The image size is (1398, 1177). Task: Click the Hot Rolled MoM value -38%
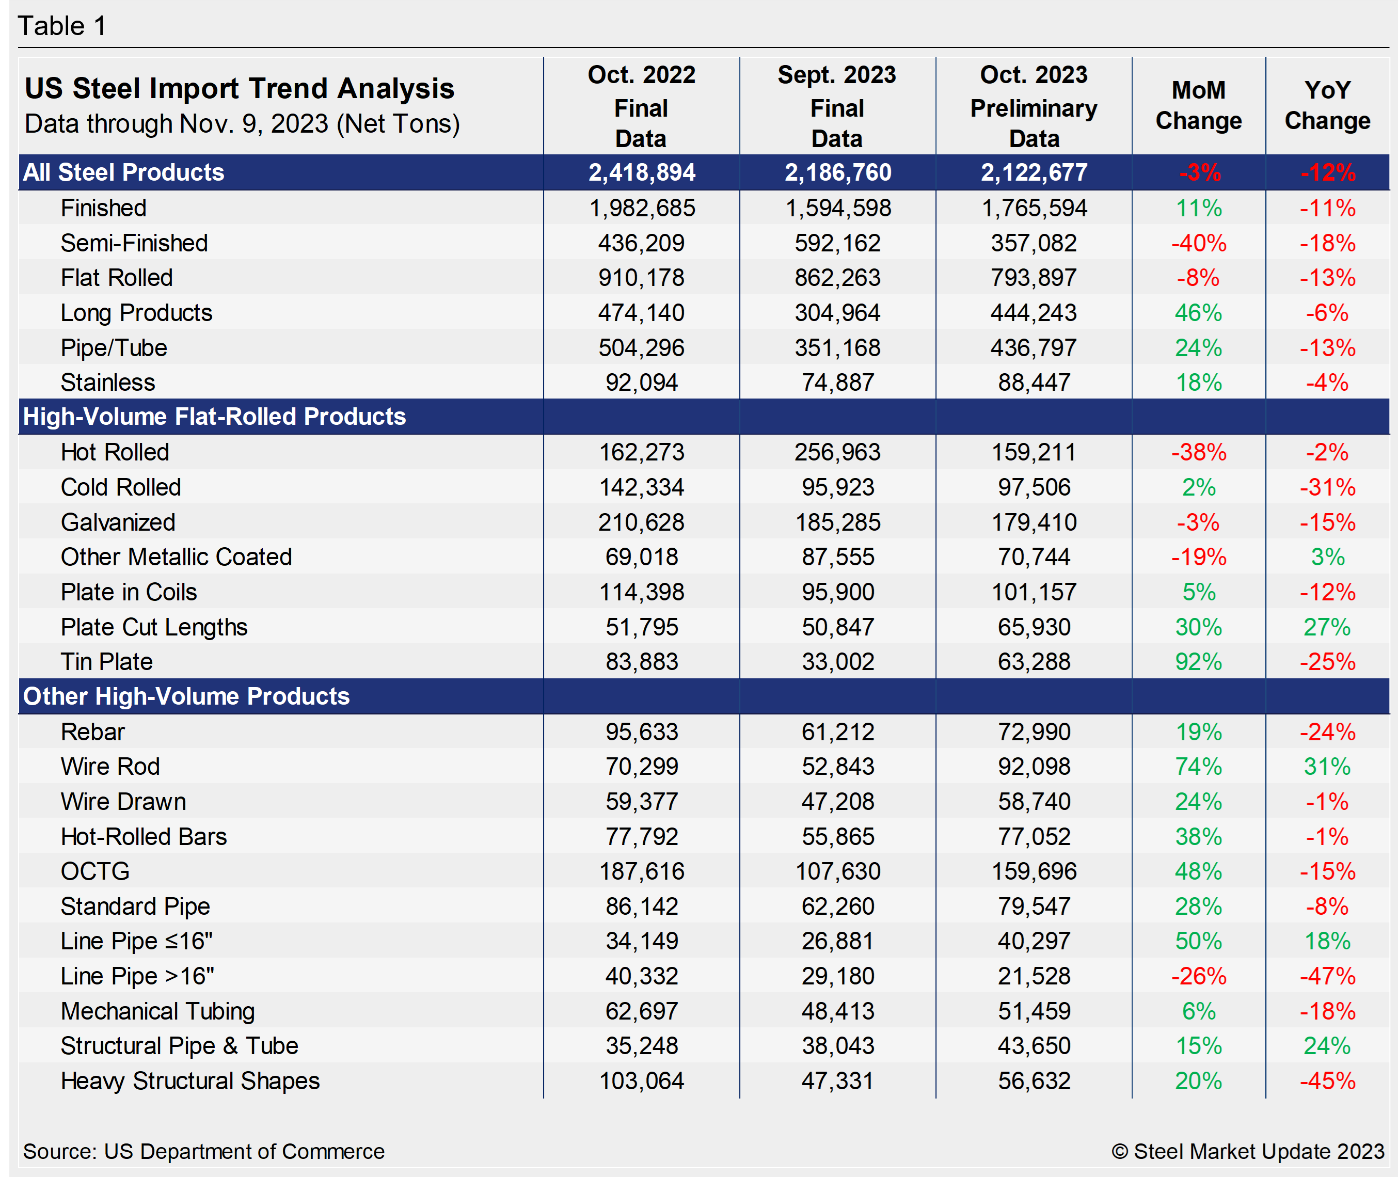point(1198,452)
